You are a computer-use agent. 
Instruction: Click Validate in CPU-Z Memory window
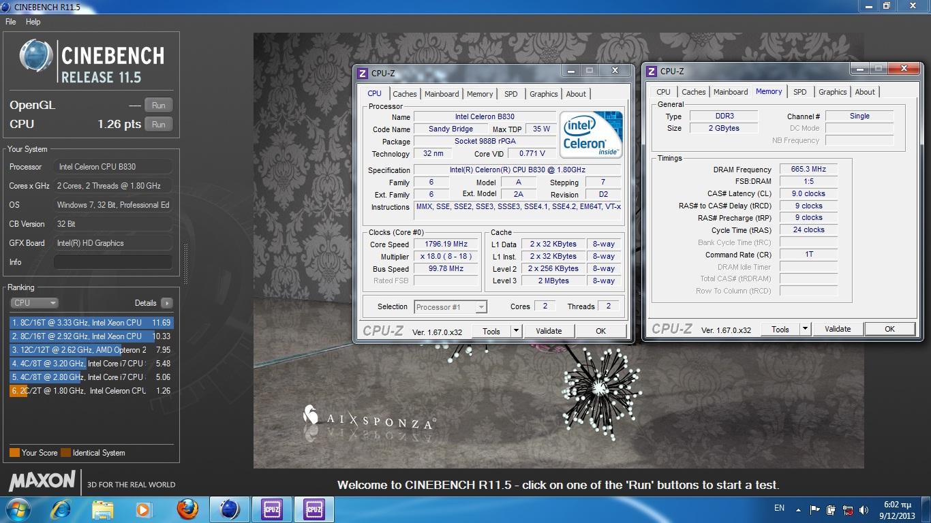tap(838, 329)
